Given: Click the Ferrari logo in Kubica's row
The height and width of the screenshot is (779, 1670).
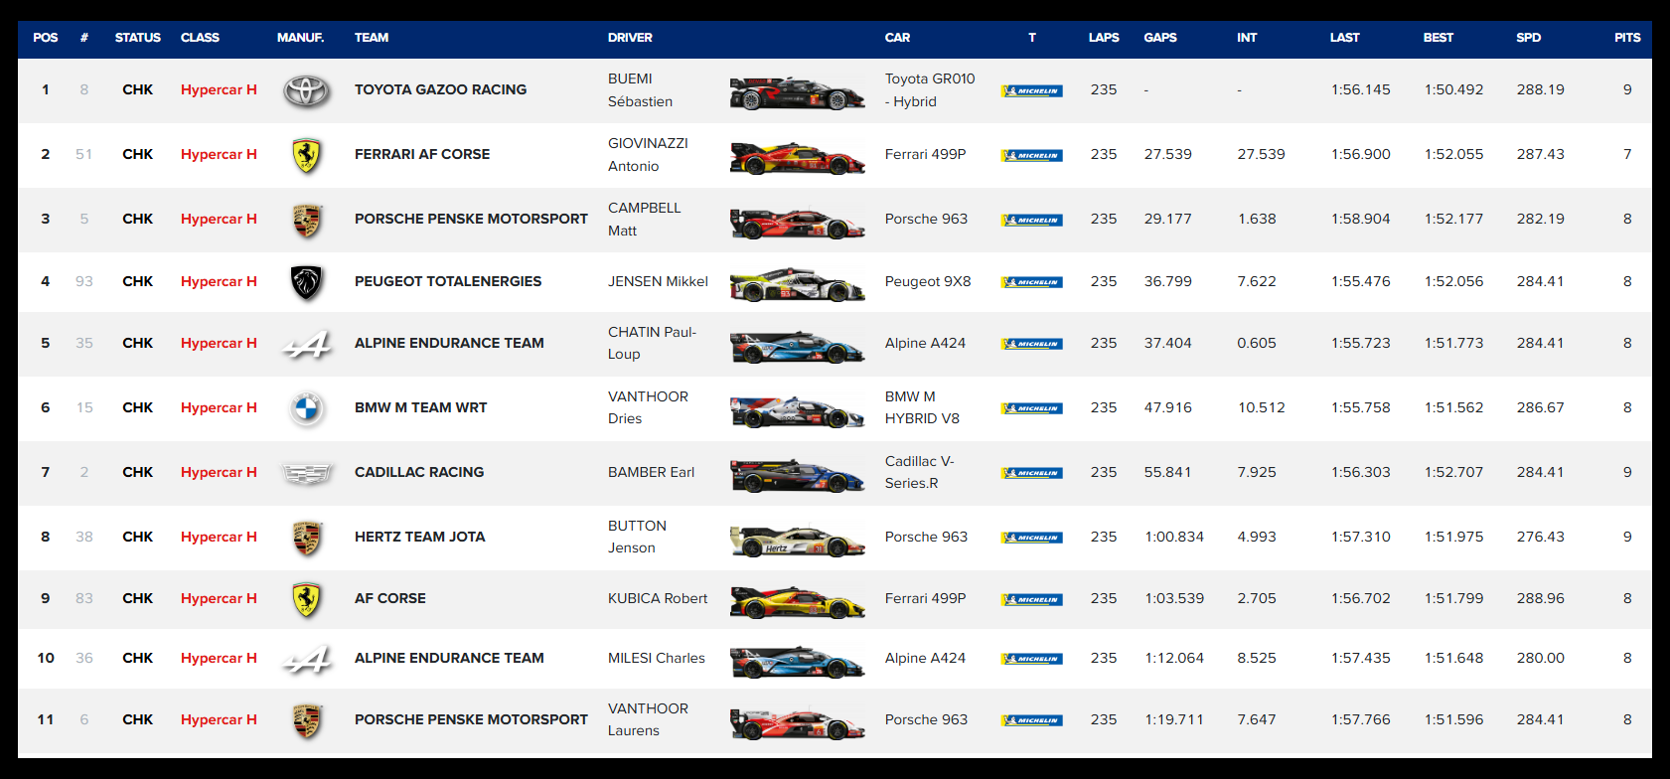Looking at the screenshot, I should (x=307, y=599).
